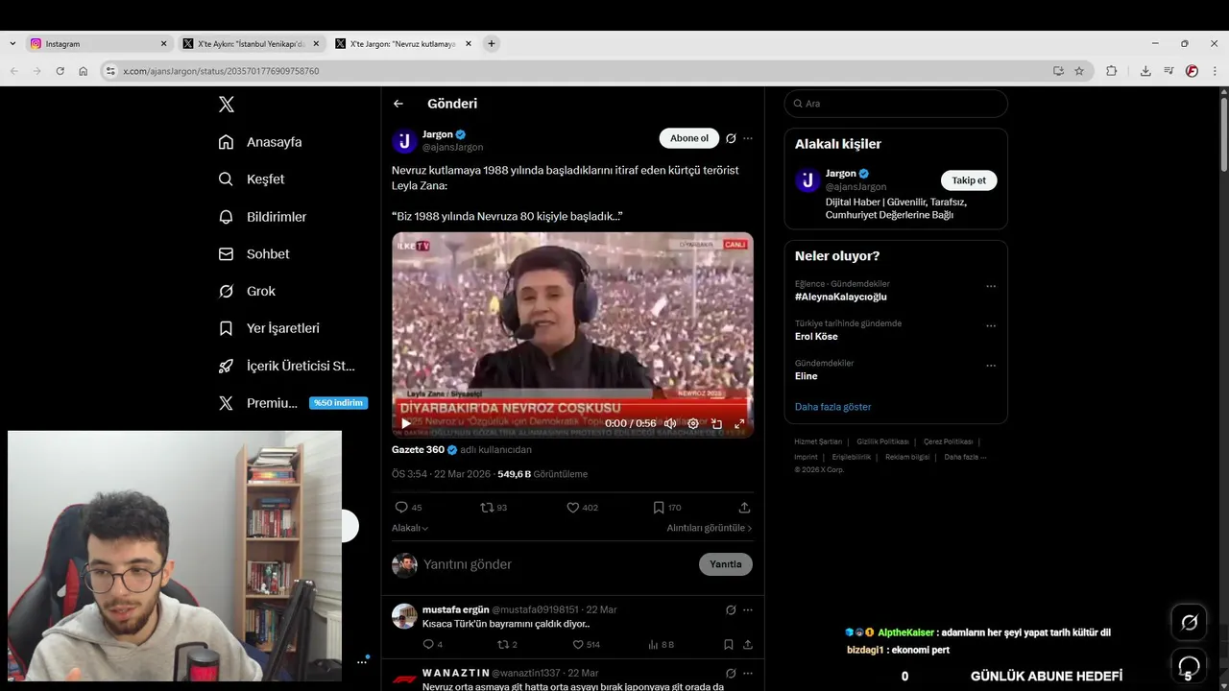Image resolution: width=1229 pixels, height=691 pixels.
Task: Open the tab search dropdown arrow
Action: point(12,44)
